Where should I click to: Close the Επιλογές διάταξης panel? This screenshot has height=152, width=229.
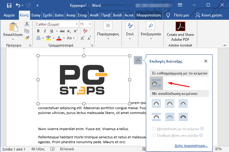point(205,61)
